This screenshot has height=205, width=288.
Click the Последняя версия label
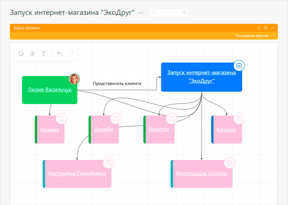[x=252, y=36]
